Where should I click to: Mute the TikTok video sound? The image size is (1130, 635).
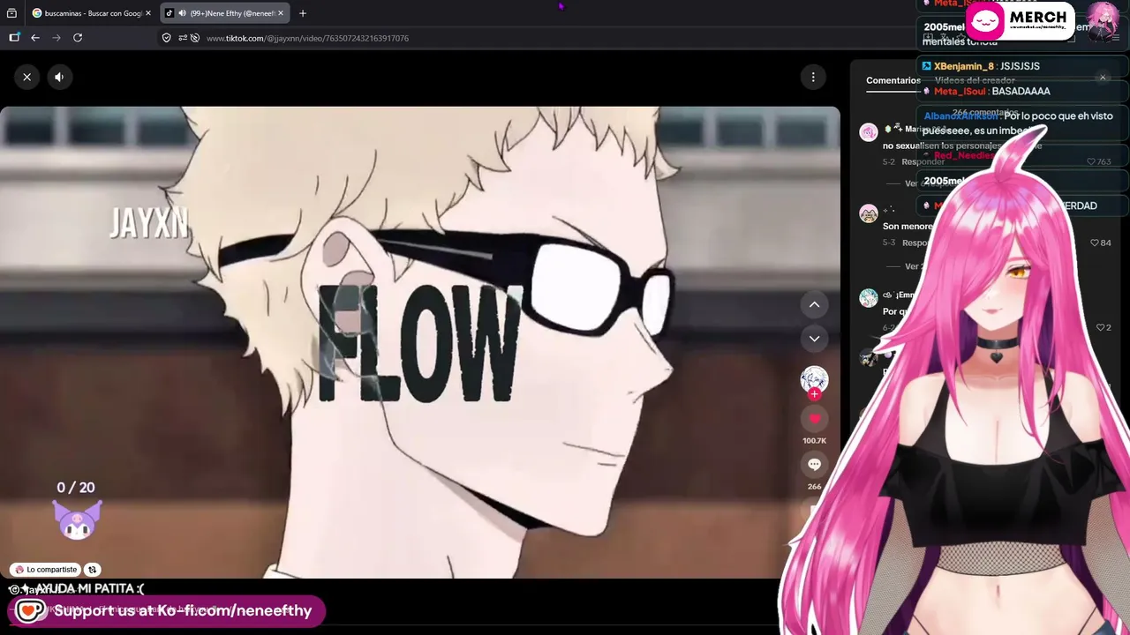[x=59, y=77]
